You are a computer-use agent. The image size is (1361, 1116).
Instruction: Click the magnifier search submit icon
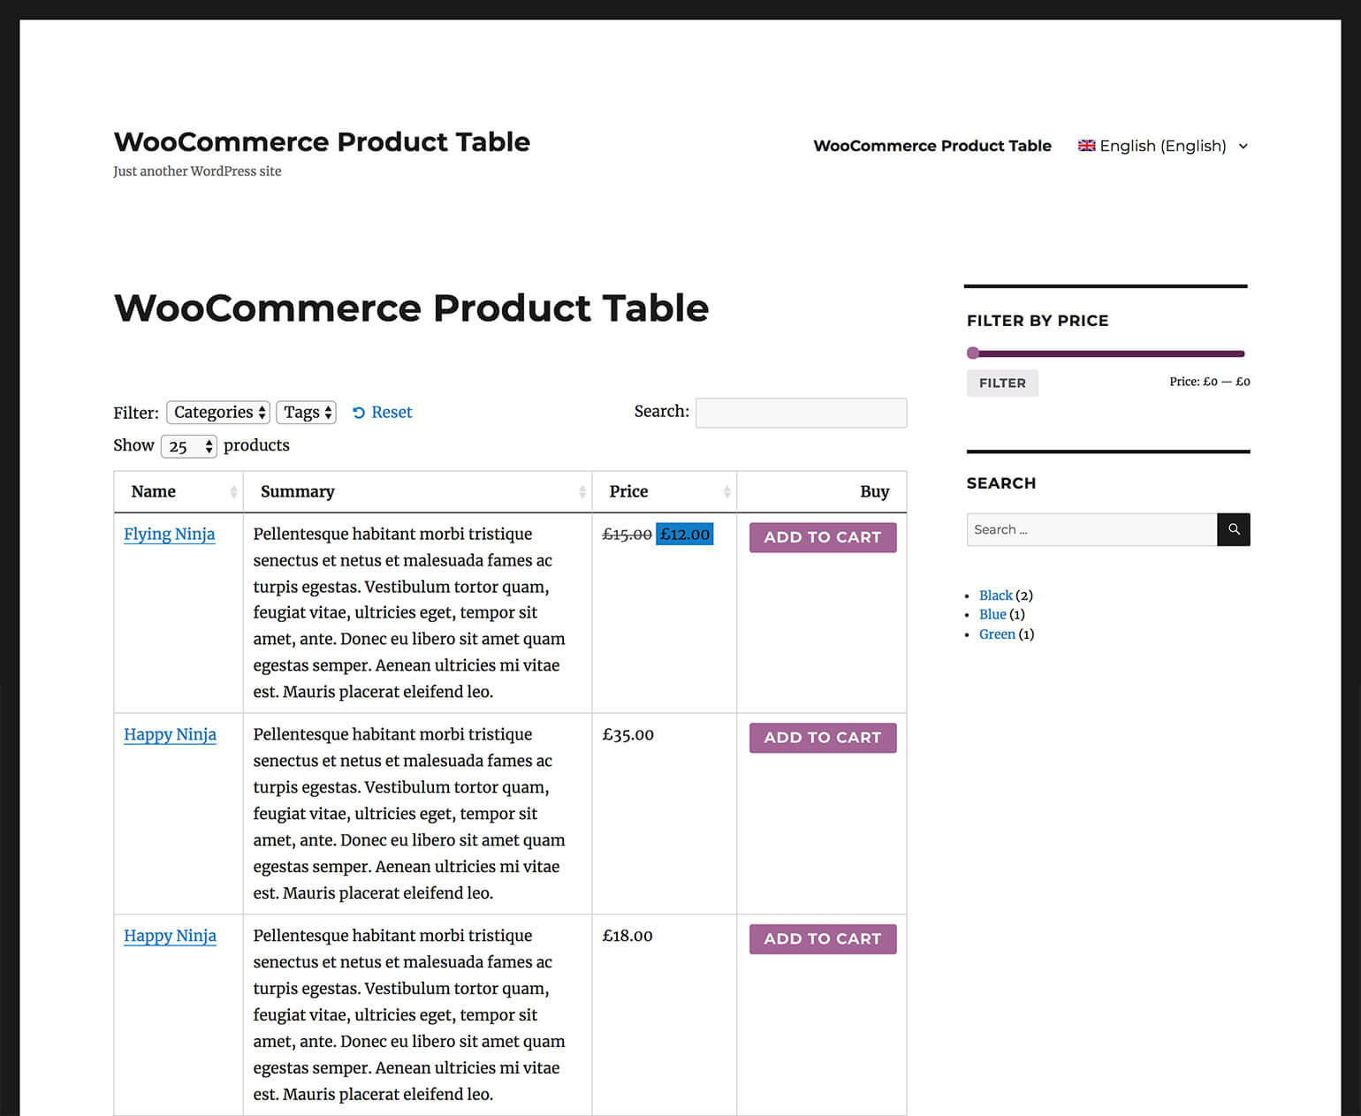tap(1234, 529)
